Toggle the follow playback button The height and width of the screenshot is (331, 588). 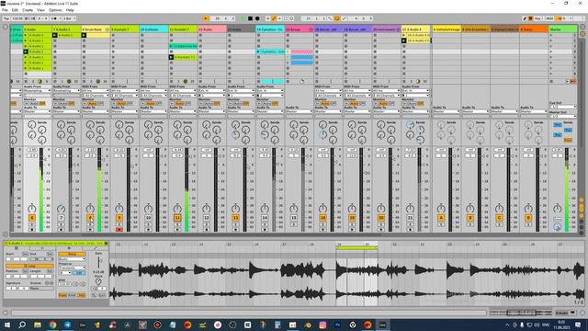coord(206,18)
